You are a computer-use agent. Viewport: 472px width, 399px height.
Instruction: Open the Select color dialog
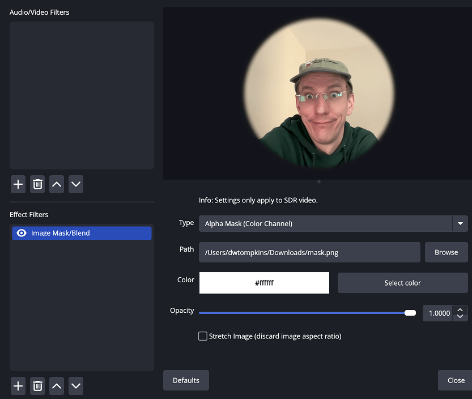tap(402, 283)
